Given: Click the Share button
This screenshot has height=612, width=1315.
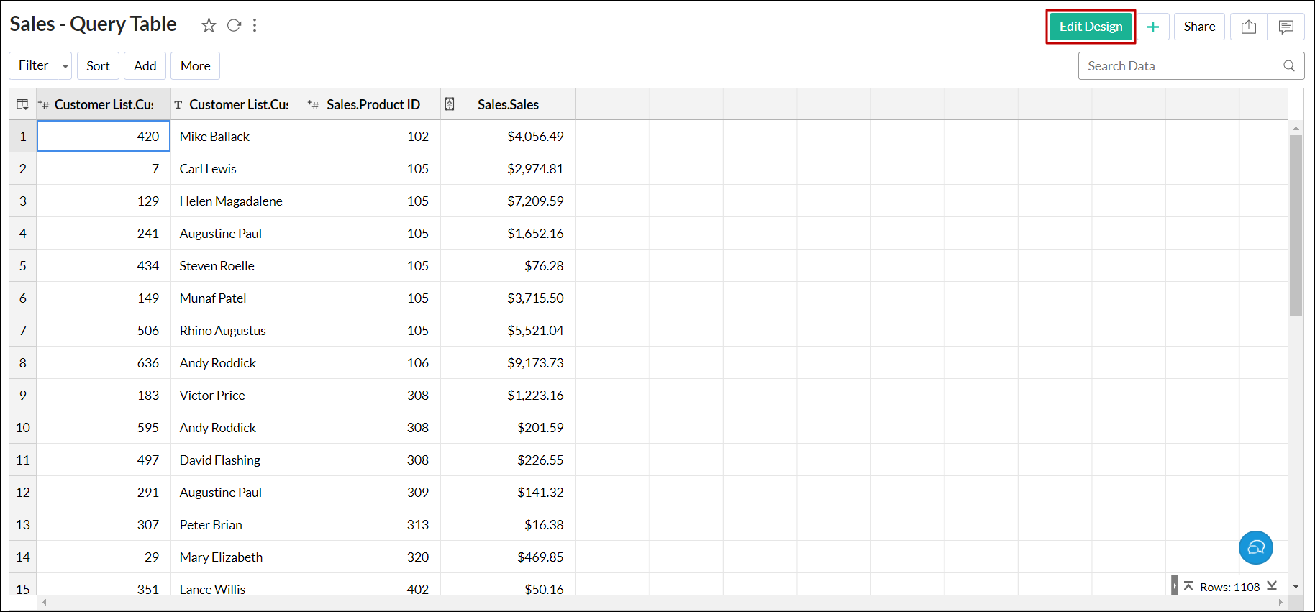Looking at the screenshot, I should [x=1199, y=27].
